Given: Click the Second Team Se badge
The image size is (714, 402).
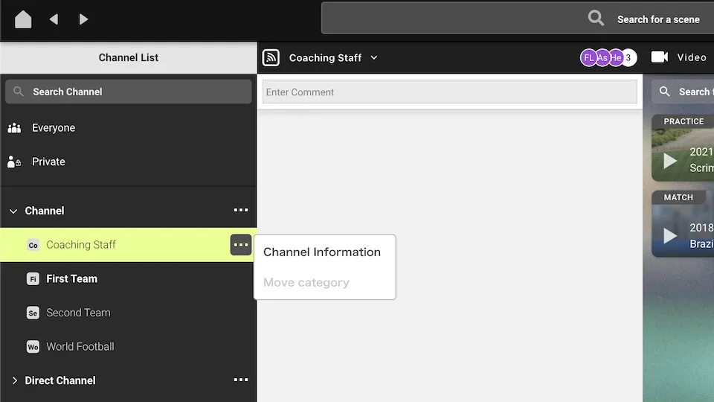Looking at the screenshot, I should pos(33,313).
